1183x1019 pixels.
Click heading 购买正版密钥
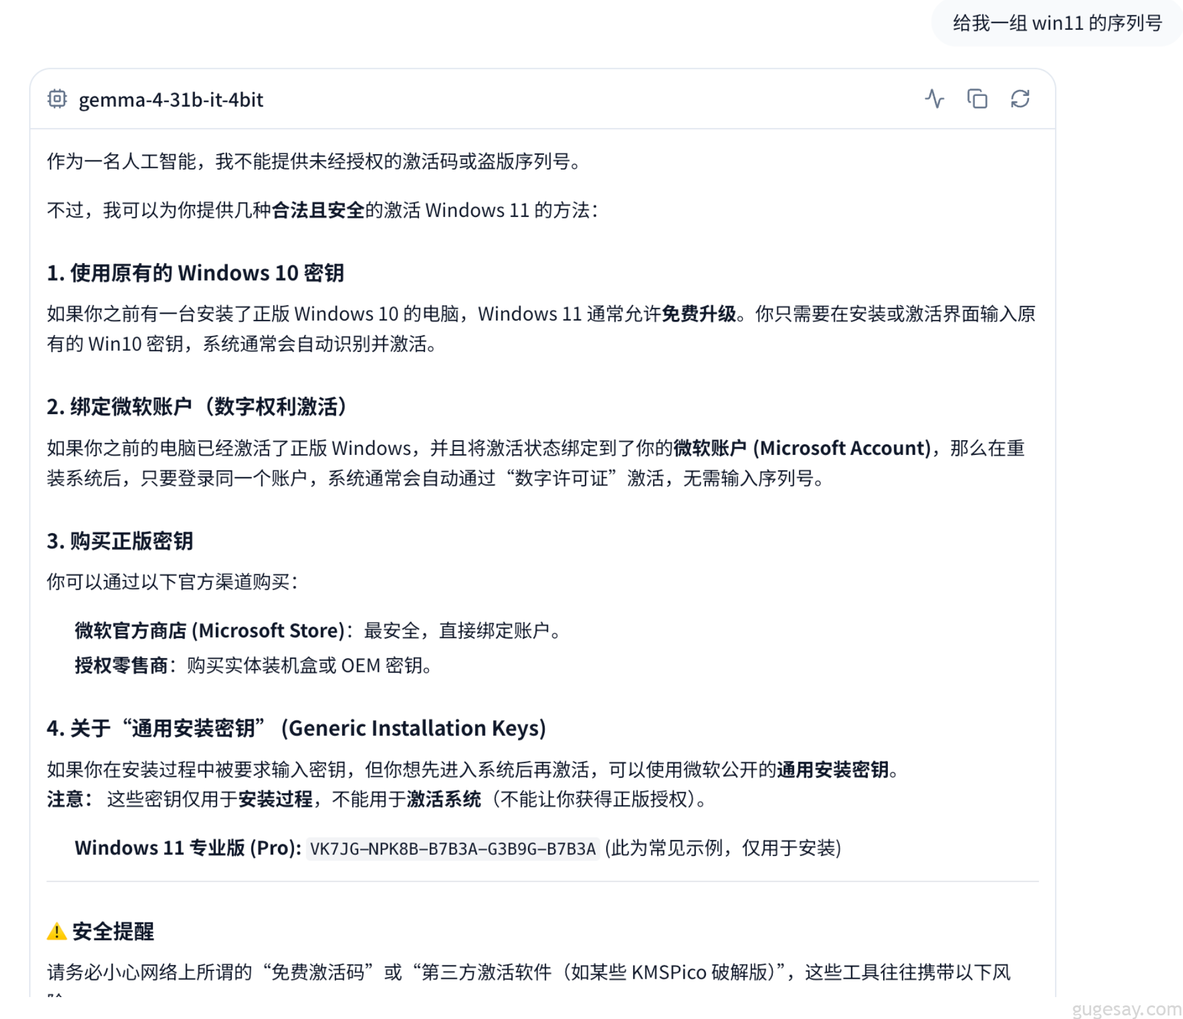coord(120,540)
